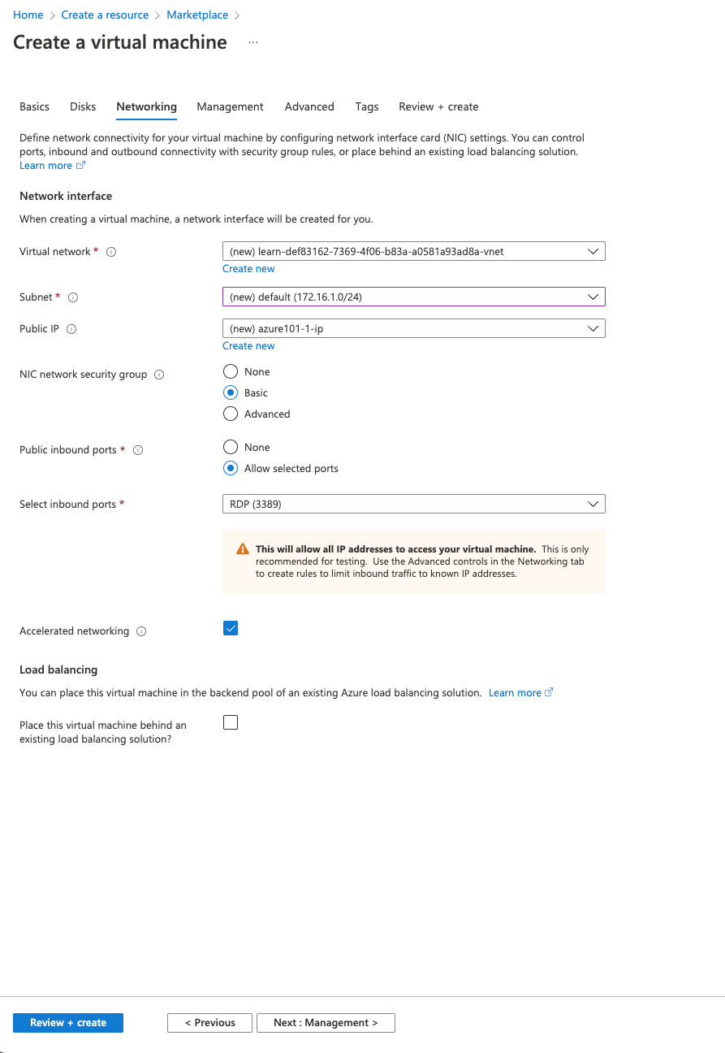Click the Review + create button
Viewport: 725px width, 1053px height.
[x=68, y=1023]
